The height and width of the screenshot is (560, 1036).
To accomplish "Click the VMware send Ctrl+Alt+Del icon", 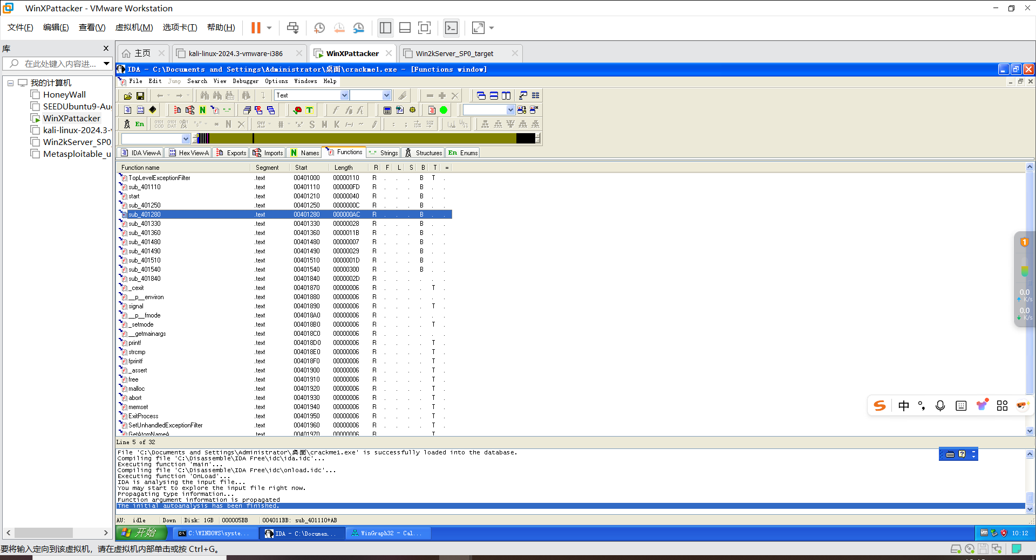I will 292,27.
